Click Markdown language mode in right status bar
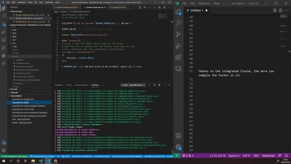Image resolution: width=291 pixels, height=164 pixels. pos(268,155)
